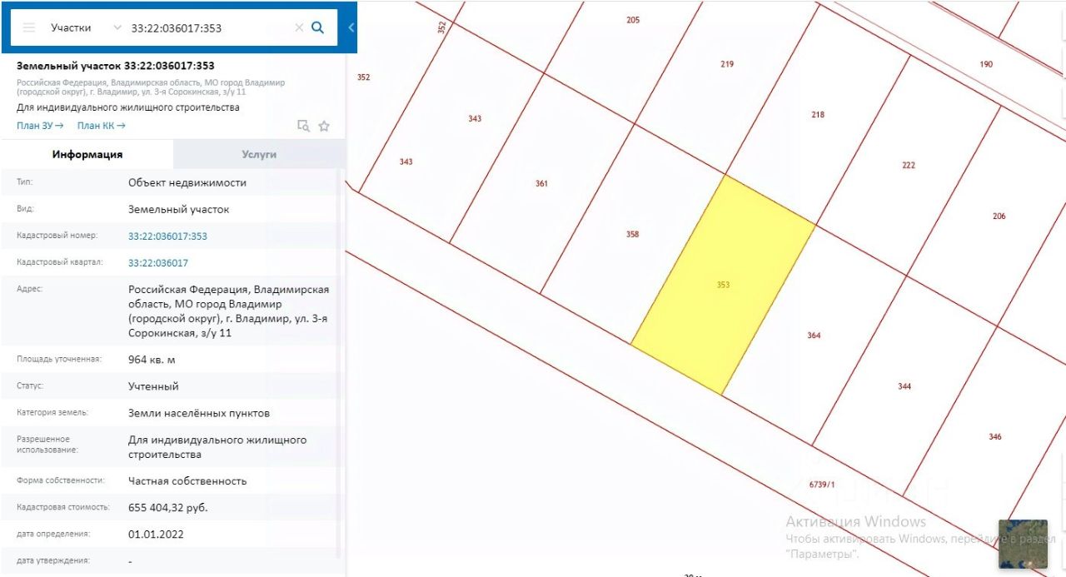1066x577 pixels.
Task: Select parcel 218 on the map
Action: [x=818, y=115]
